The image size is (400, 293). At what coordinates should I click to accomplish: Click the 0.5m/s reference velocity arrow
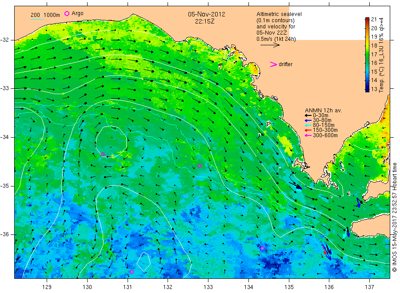[x=270, y=45]
